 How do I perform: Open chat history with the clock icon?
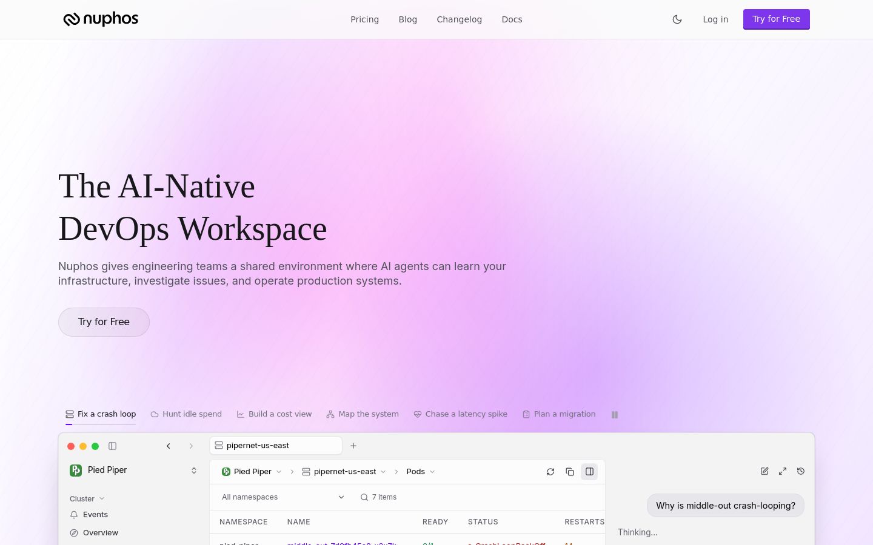(801, 471)
